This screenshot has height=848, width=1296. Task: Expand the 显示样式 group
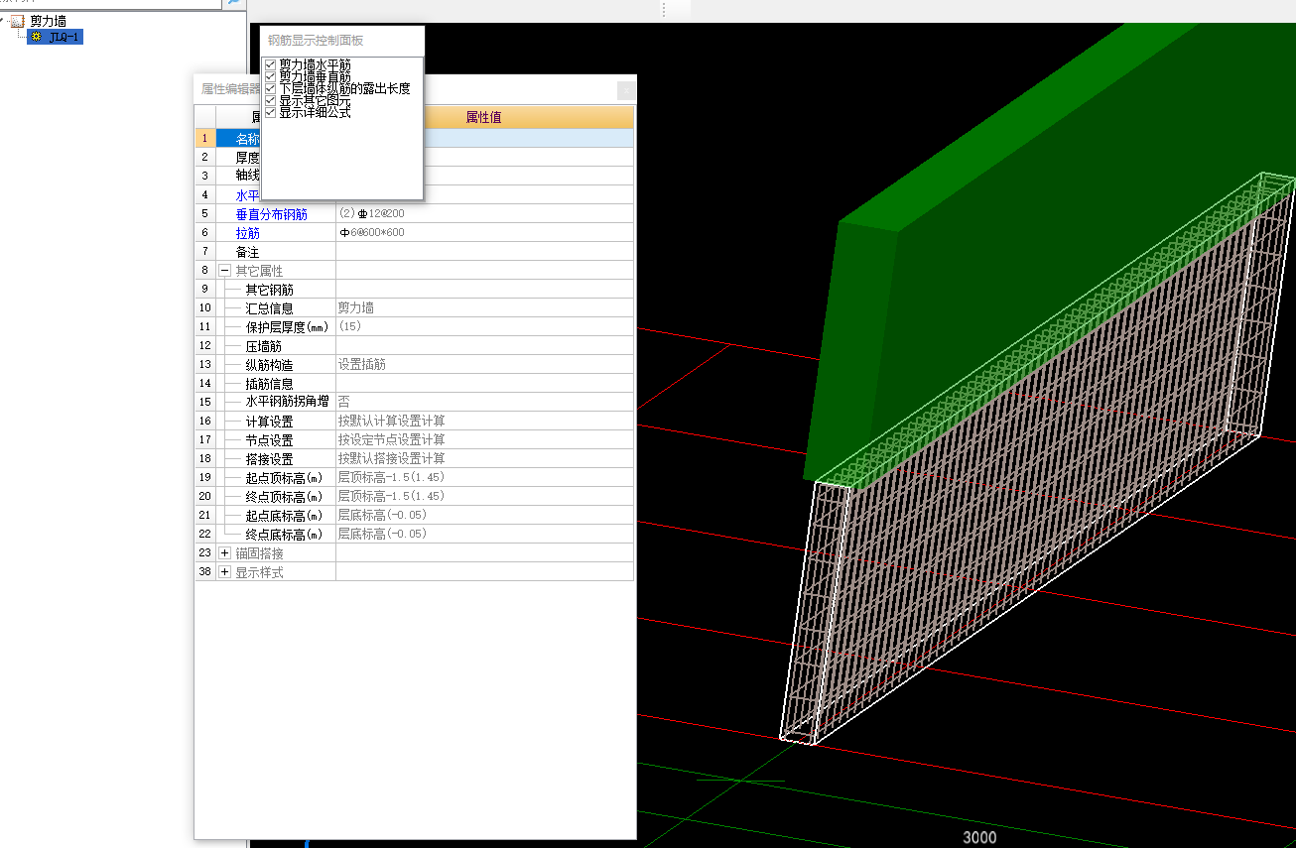coord(224,572)
